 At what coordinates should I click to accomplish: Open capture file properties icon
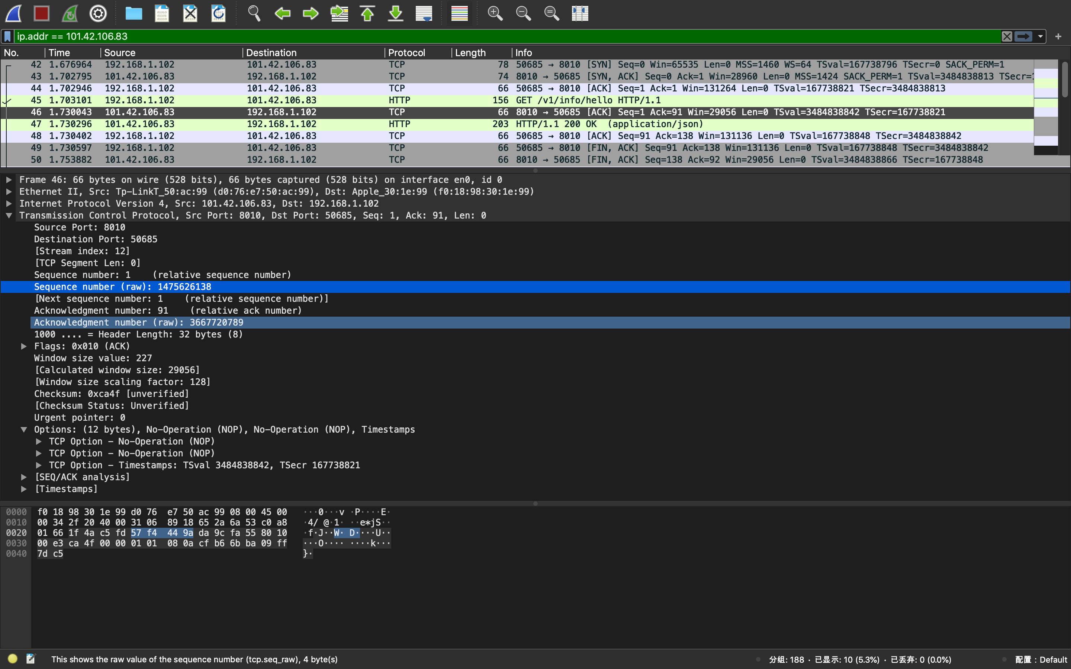point(30,659)
